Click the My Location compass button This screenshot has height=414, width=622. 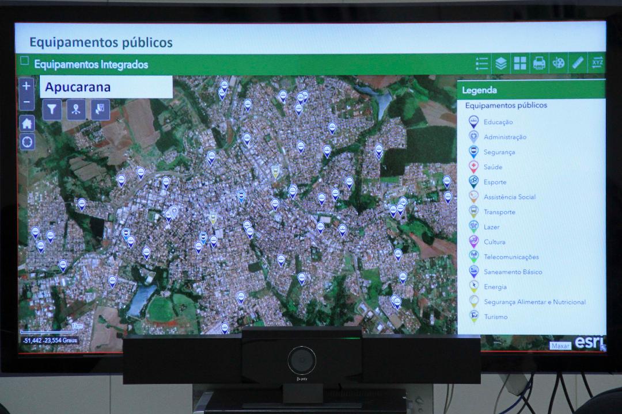(27, 141)
